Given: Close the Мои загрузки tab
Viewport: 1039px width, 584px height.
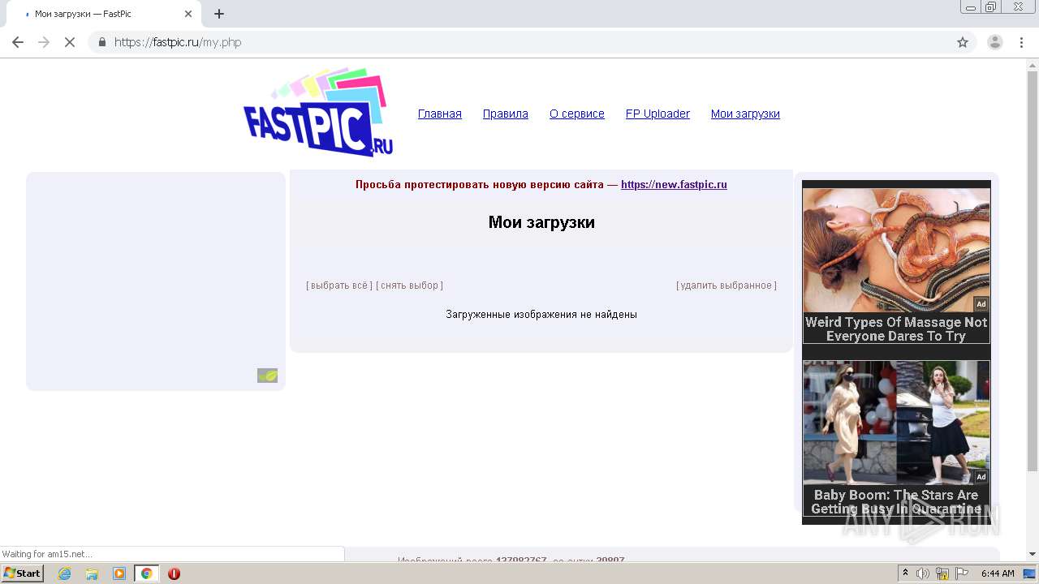Looking at the screenshot, I should tap(188, 14).
